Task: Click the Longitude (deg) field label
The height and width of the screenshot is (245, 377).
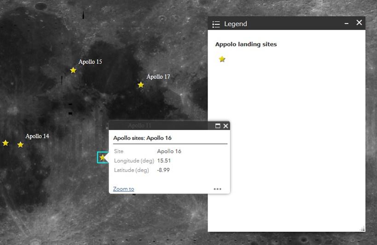Action: pyautogui.click(x=134, y=161)
